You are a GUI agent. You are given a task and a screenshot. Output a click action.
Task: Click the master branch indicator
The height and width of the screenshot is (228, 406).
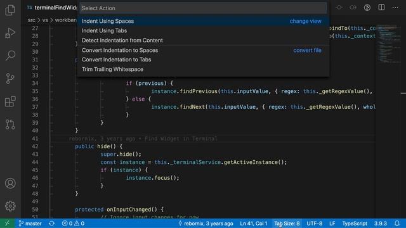(x=30, y=224)
